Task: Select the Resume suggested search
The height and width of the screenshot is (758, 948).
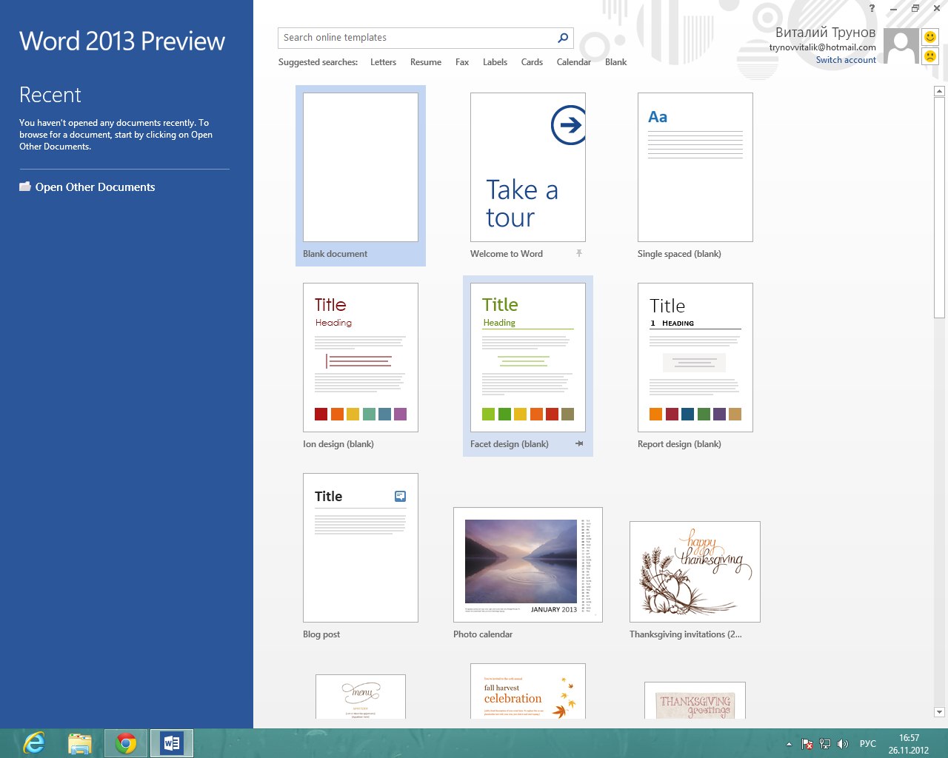Action: (x=426, y=62)
